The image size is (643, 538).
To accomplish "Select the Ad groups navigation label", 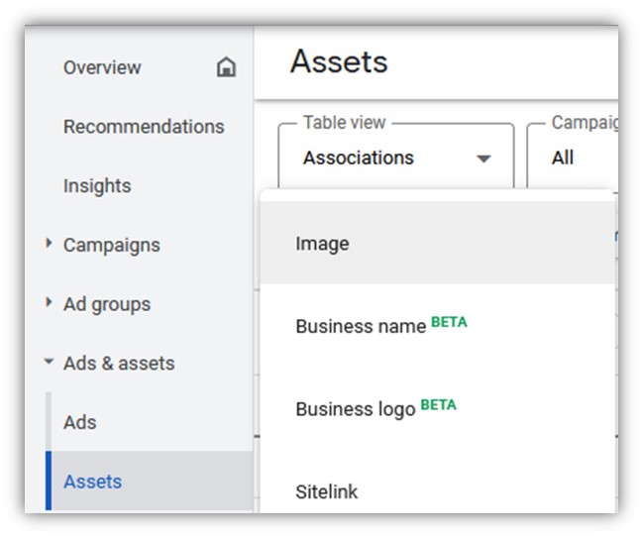I will coord(107,304).
